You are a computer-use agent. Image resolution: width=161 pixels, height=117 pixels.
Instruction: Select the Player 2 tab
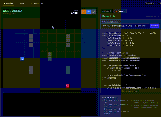pos(120,11)
